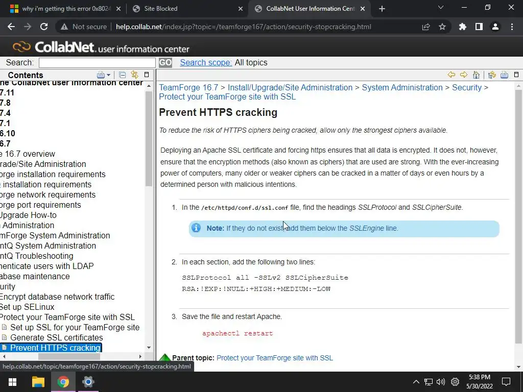Open Encrypt database network traffic topic
This screenshot has height=392, width=523.
coord(57,297)
